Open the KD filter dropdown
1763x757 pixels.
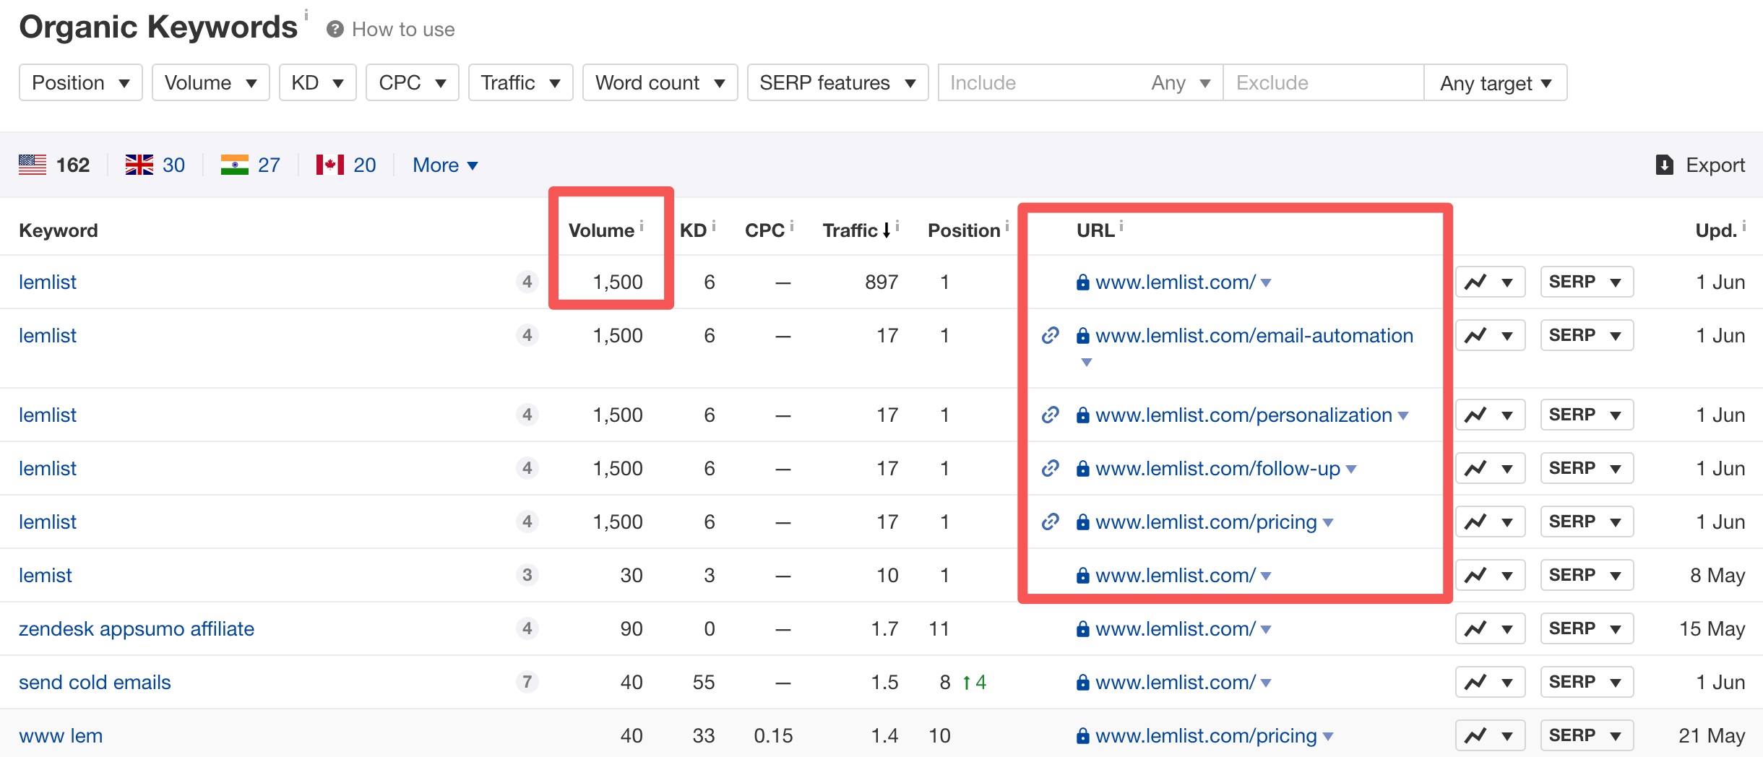tap(318, 83)
